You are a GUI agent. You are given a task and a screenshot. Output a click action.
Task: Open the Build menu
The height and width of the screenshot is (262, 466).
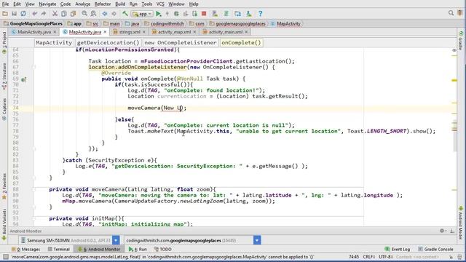click(x=120, y=4)
